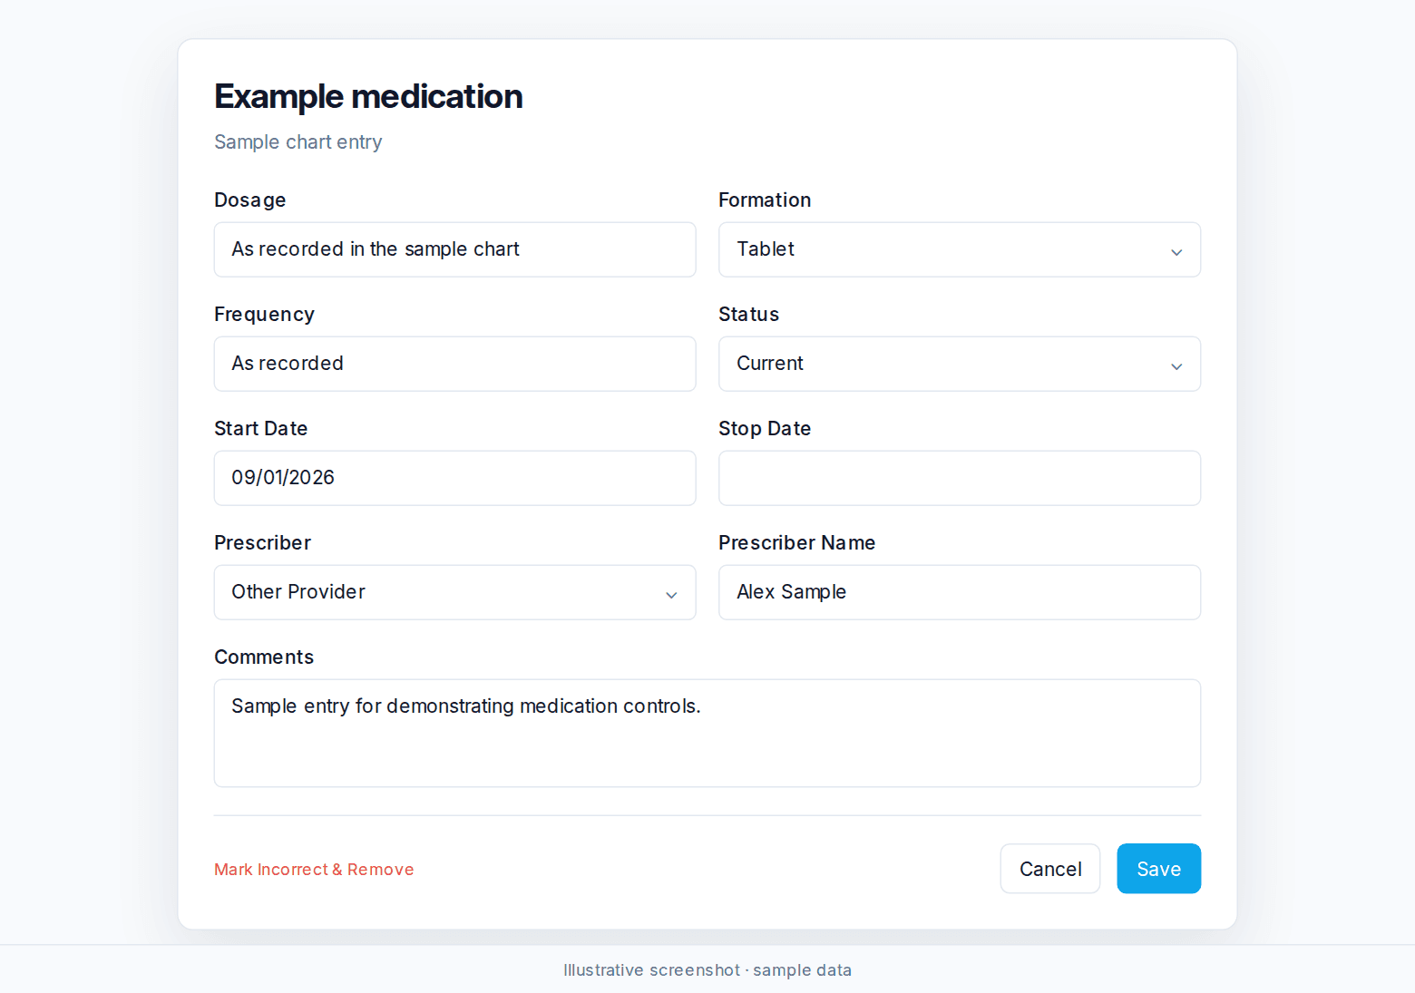1415x993 pixels.
Task: Save the medication entry
Action: pyautogui.click(x=1159, y=869)
